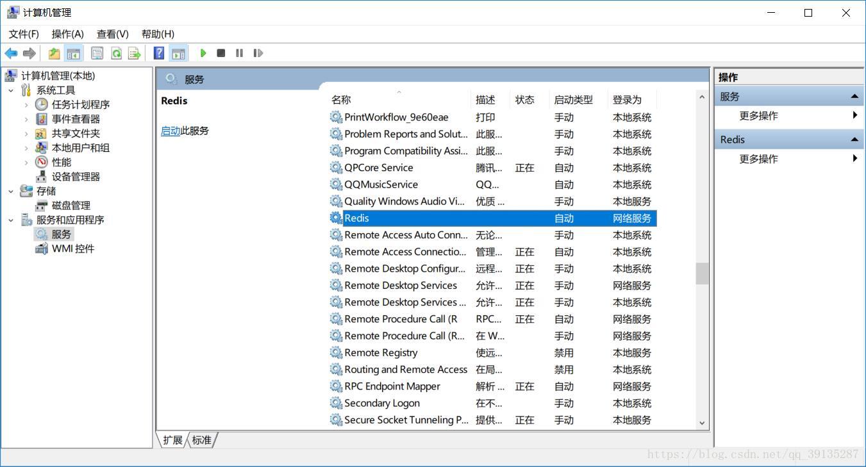Open Properties from the toolbar
The height and width of the screenshot is (467, 866).
click(97, 53)
